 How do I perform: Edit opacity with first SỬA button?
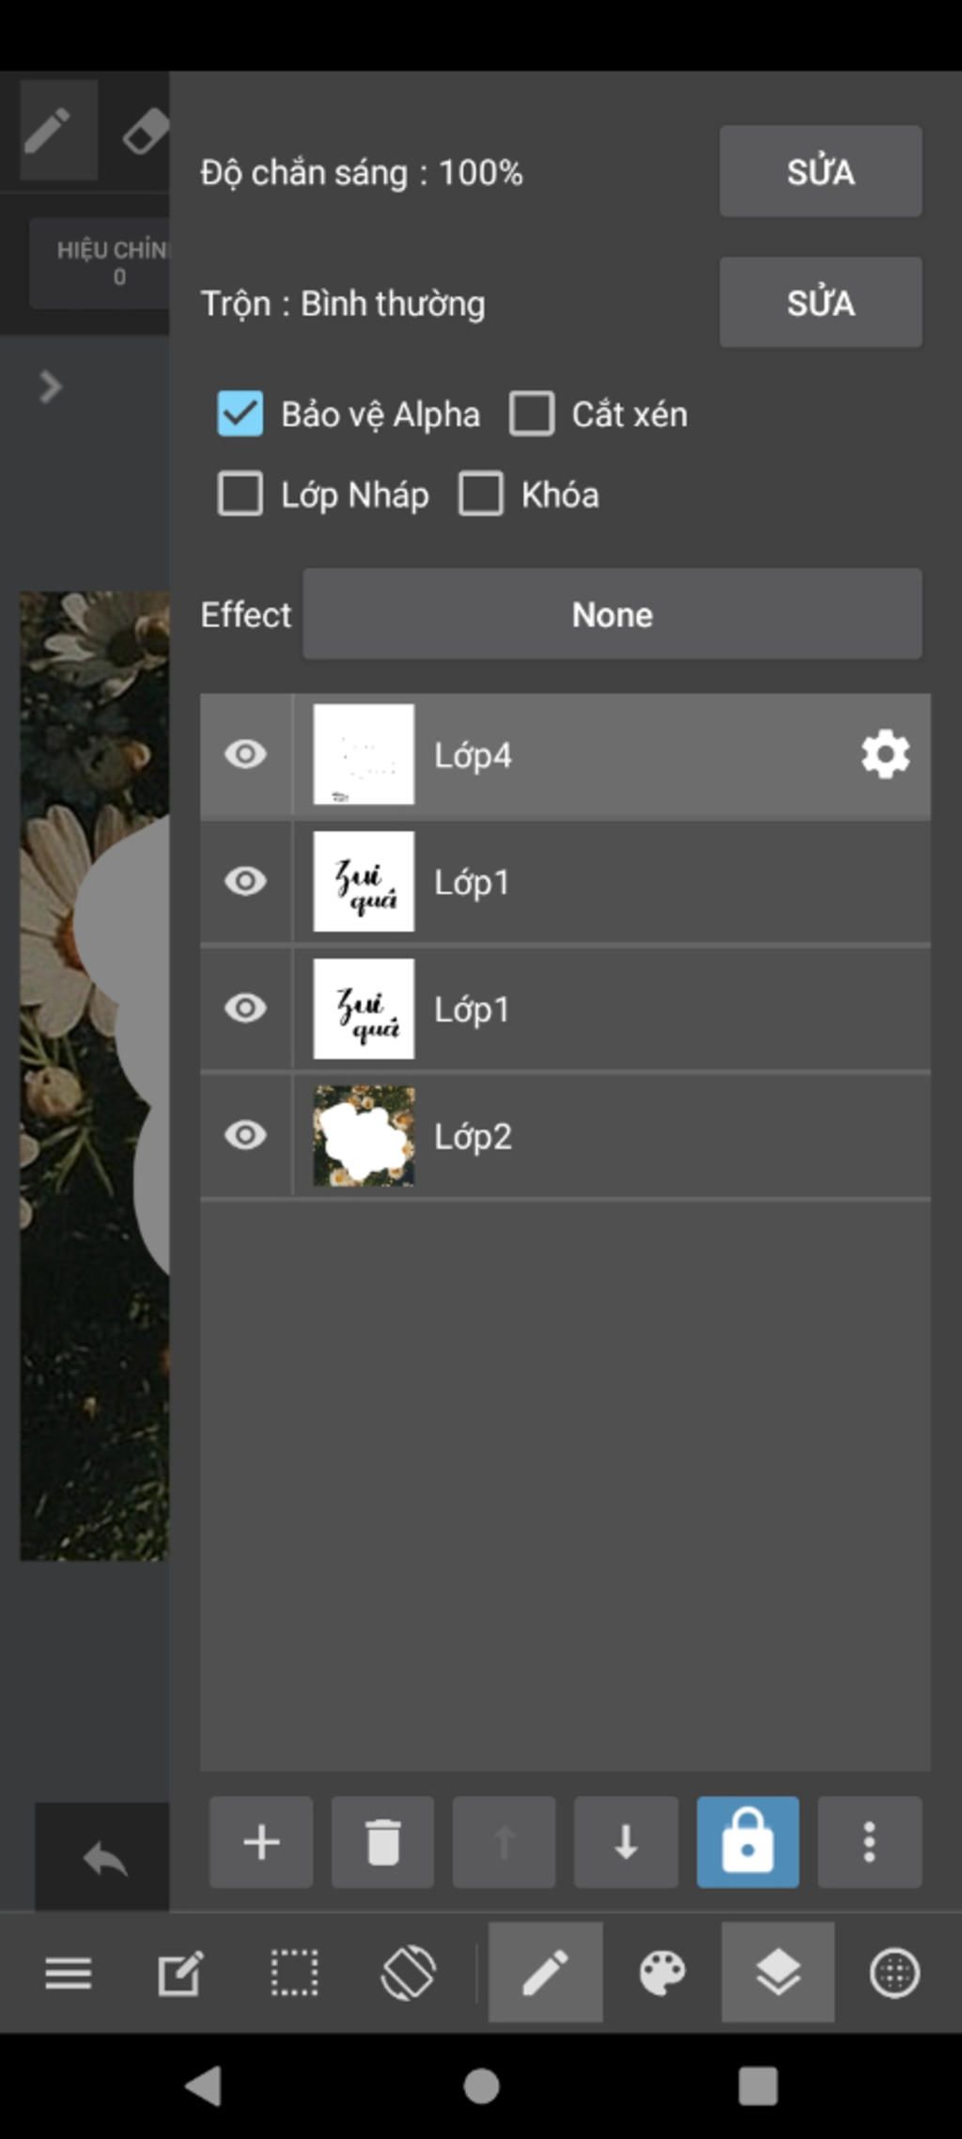(821, 171)
